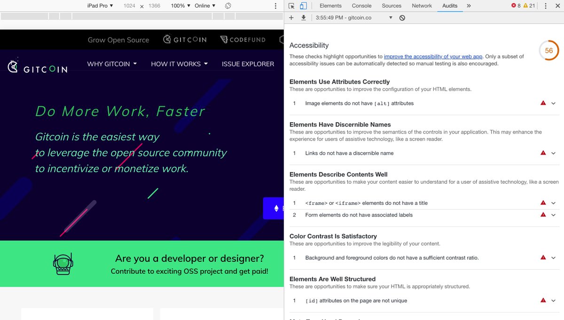Viewport: 564px width, 320px height.
Task: Click warning triangle for alt attributes audit
Action: pos(543,103)
